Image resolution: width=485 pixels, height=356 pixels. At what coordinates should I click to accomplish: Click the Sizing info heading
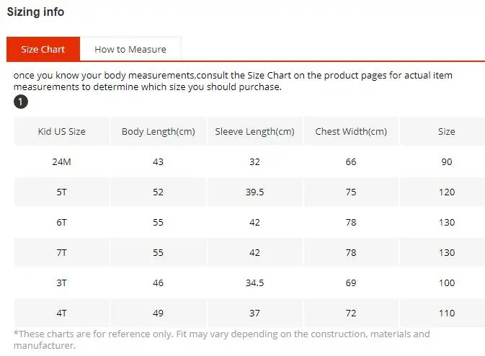point(35,12)
